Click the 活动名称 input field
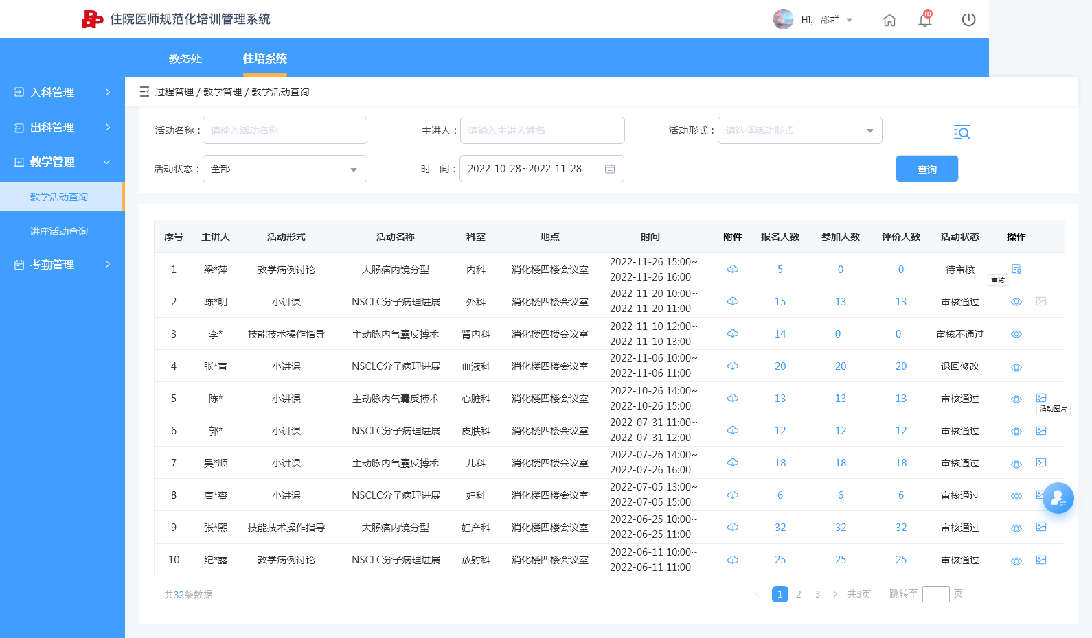 click(285, 130)
